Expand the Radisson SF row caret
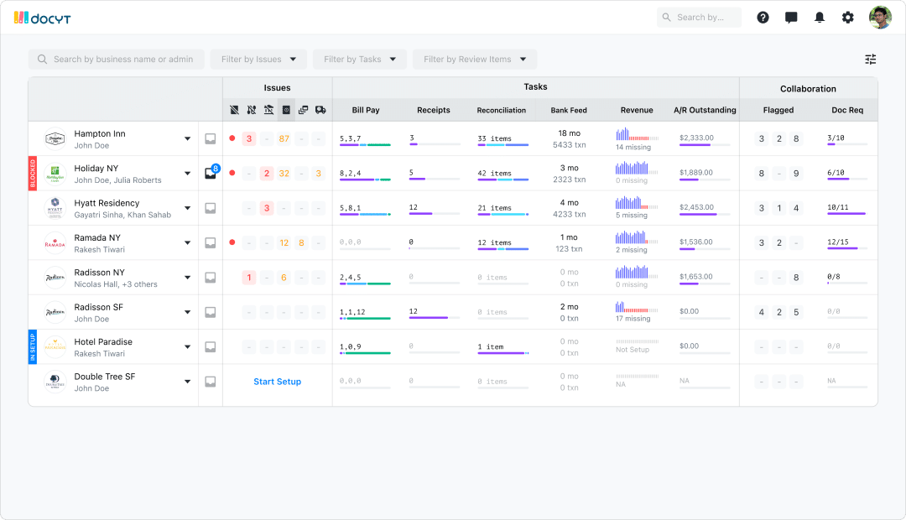This screenshot has height=520, width=906. [187, 312]
